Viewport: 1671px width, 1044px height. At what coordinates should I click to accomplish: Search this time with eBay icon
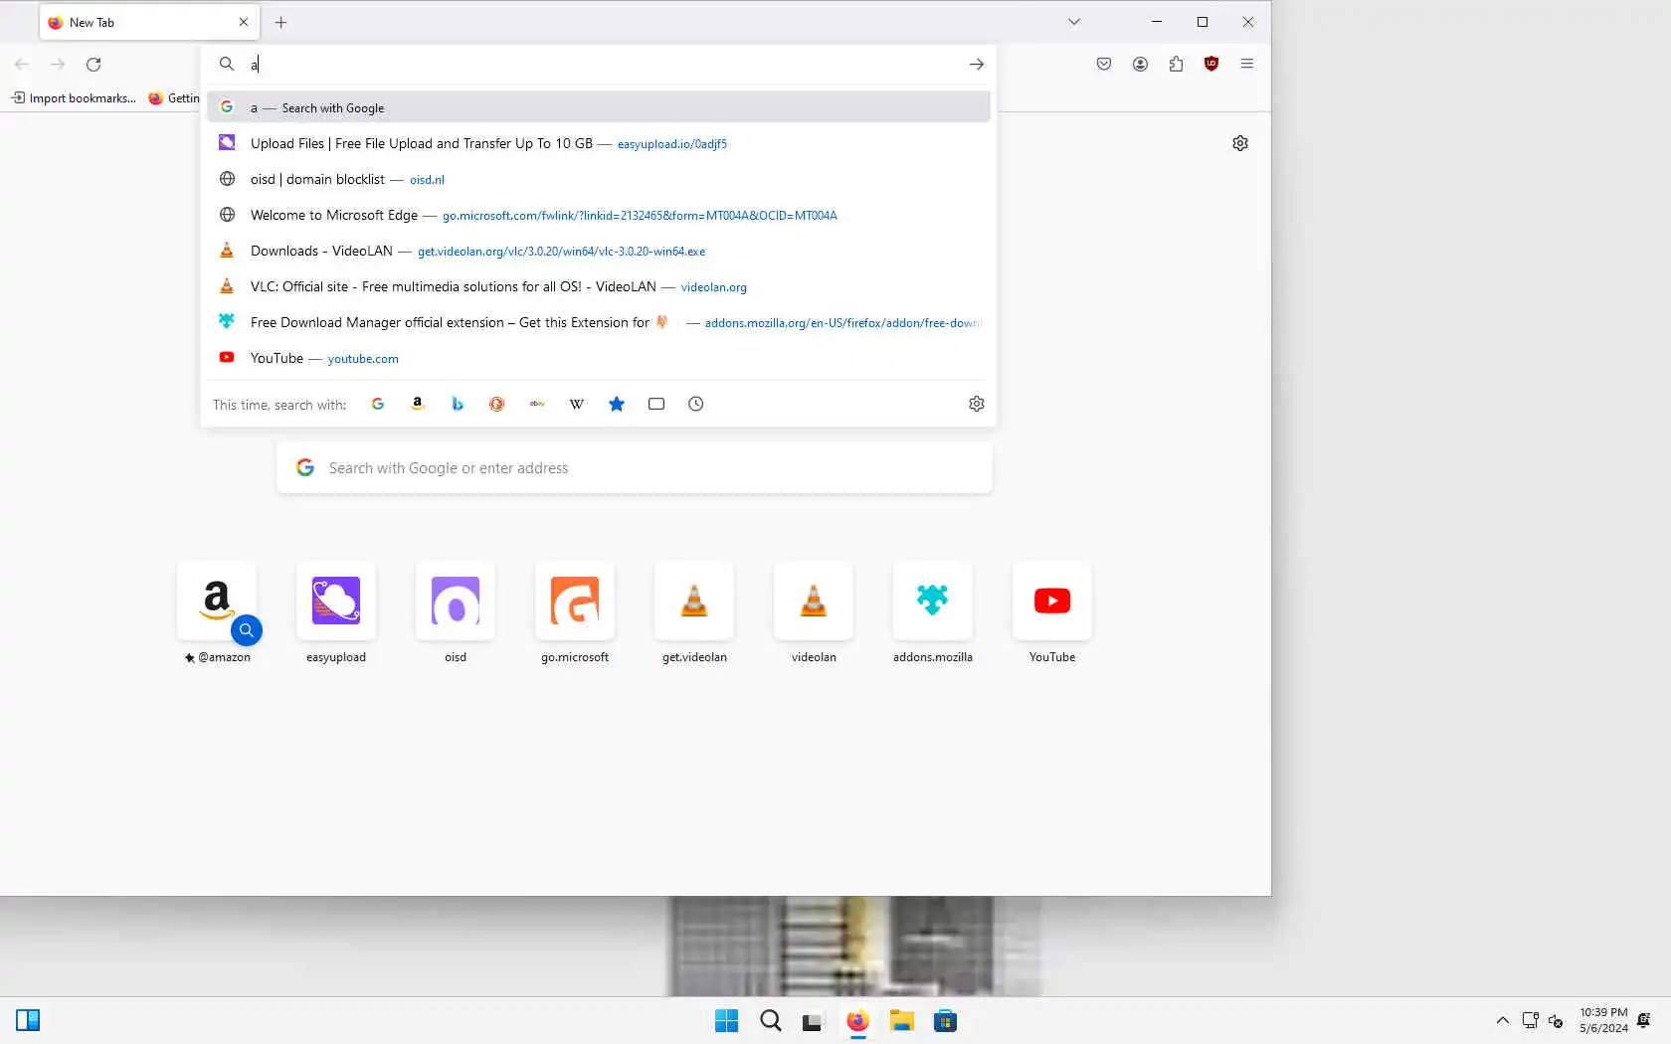537,404
